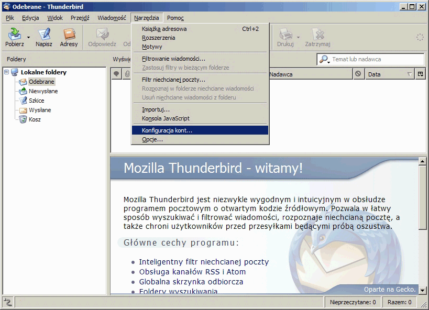Image resolution: width=429 pixels, height=310 pixels.
Task: Open Książka adresowa from the menu
Action: coord(164,29)
